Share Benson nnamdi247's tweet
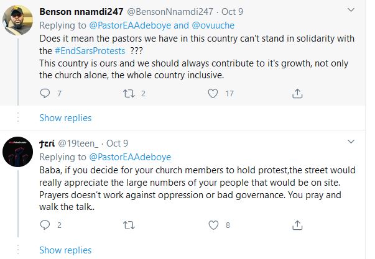Image resolution: width=375 pixels, height=259 pixels. (x=297, y=93)
